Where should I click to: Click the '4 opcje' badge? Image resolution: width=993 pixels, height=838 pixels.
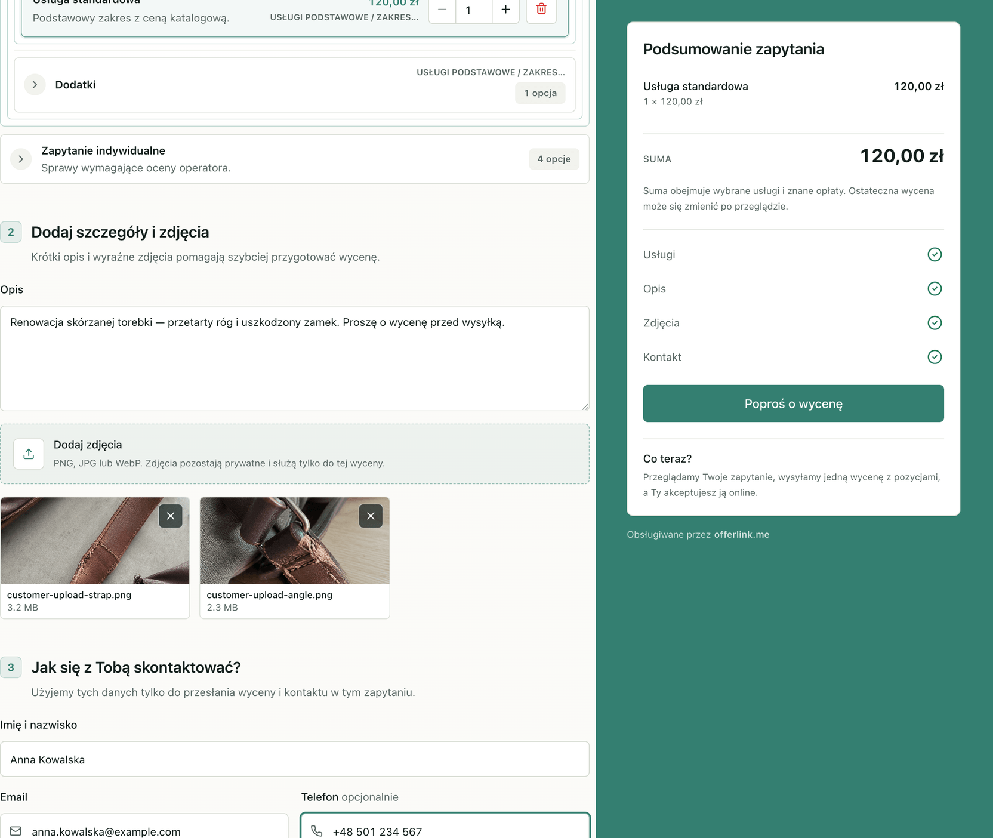(554, 159)
